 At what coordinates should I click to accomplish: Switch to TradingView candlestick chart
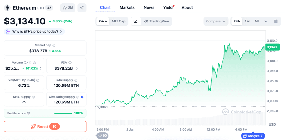pos(157,21)
